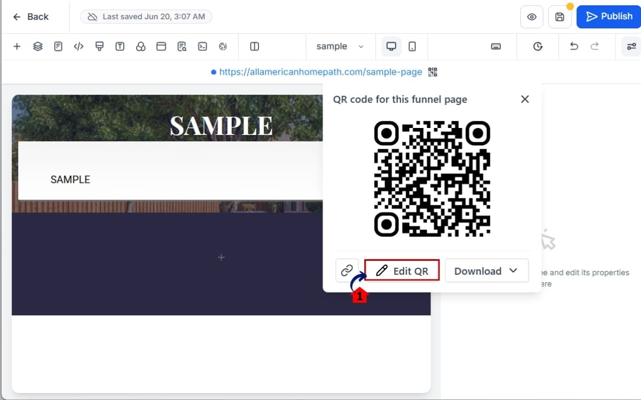Open the Layers stack icon
This screenshot has height=400, width=641.
coord(37,46)
